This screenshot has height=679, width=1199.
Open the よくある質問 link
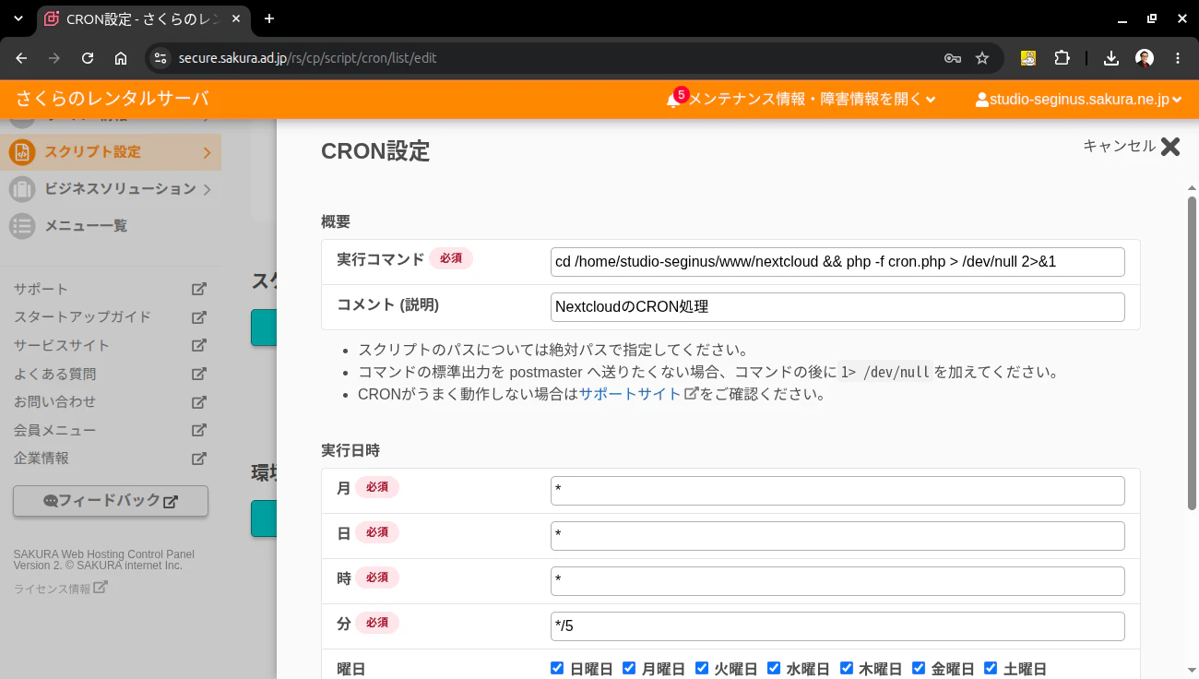click(110, 374)
